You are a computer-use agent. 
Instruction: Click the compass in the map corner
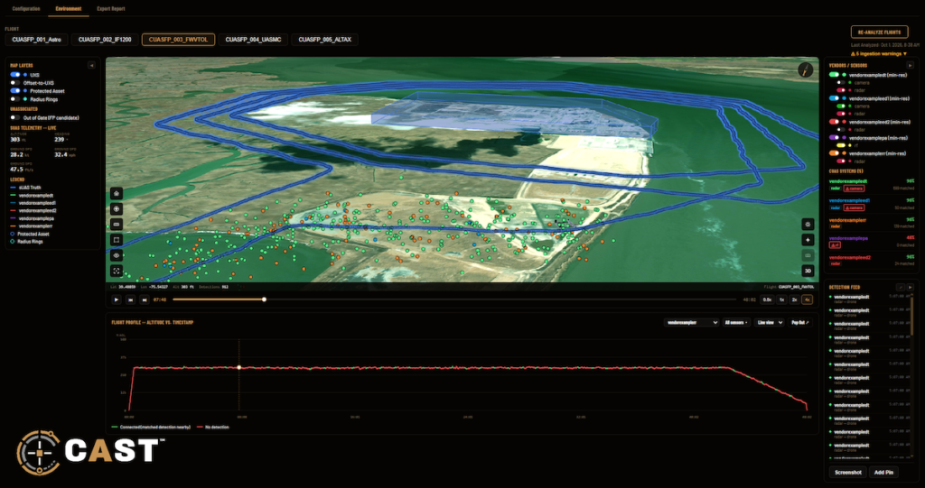(805, 70)
